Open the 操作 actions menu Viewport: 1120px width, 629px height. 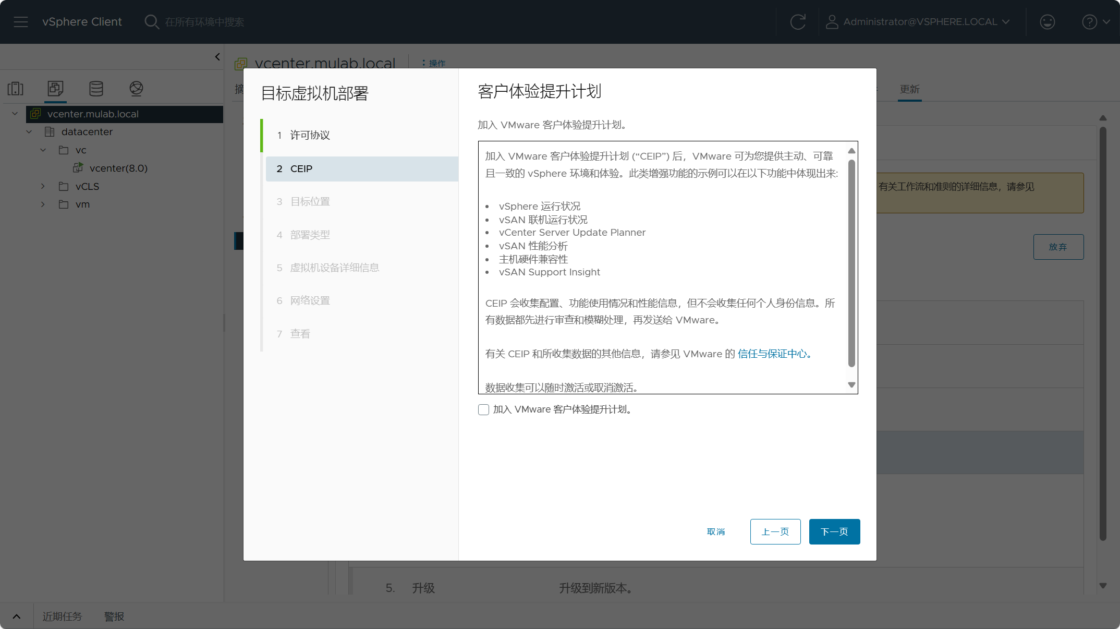[x=434, y=63]
